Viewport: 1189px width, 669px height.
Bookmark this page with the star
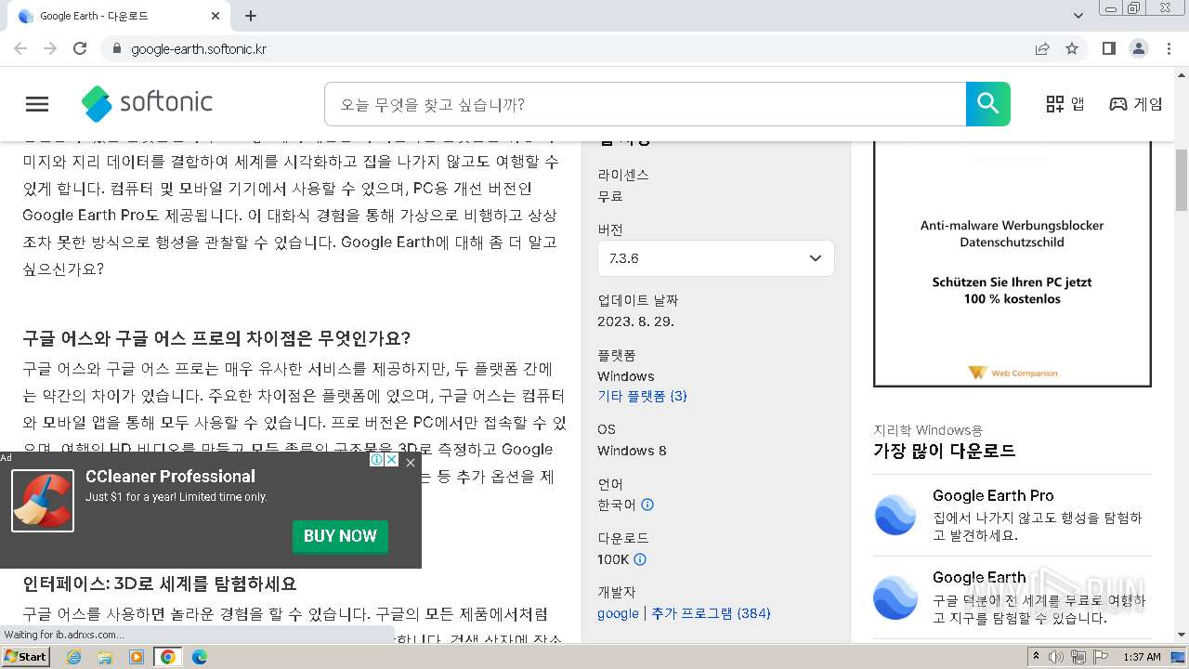click(1072, 48)
